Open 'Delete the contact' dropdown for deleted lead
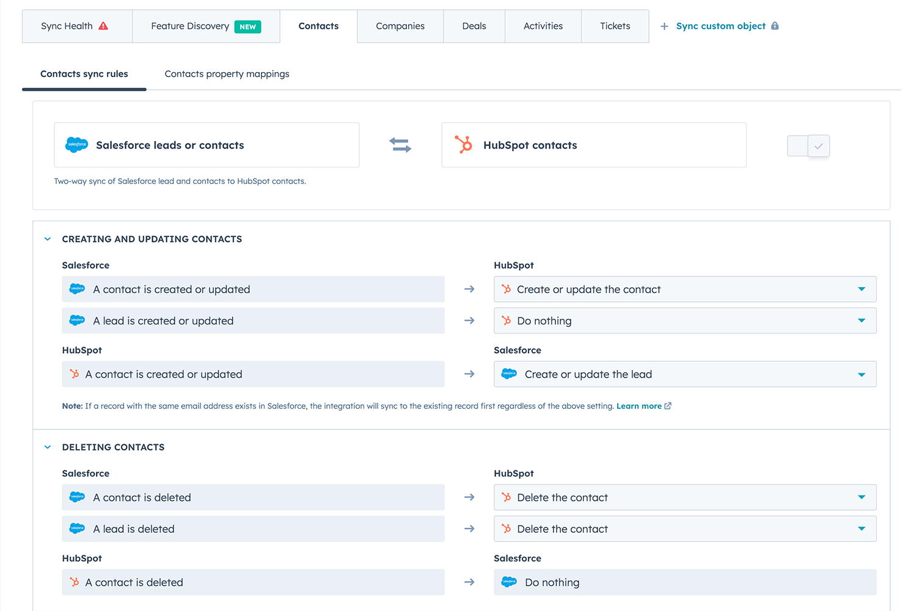Image resolution: width=922 pixels, height=611 pixels. pyautogui.click(x=685, y=529)
